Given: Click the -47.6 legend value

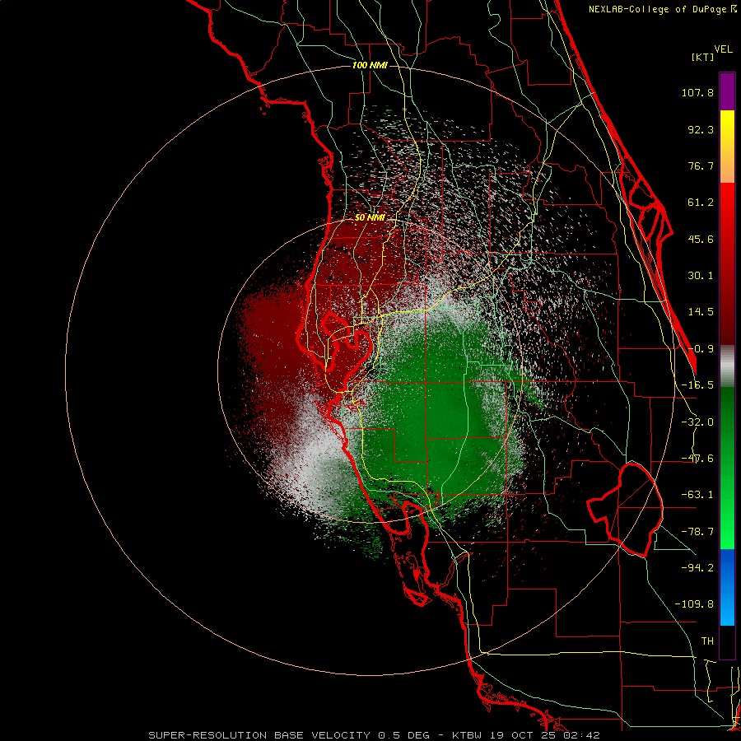Looking at the screenshot, I should coord(697,459).
